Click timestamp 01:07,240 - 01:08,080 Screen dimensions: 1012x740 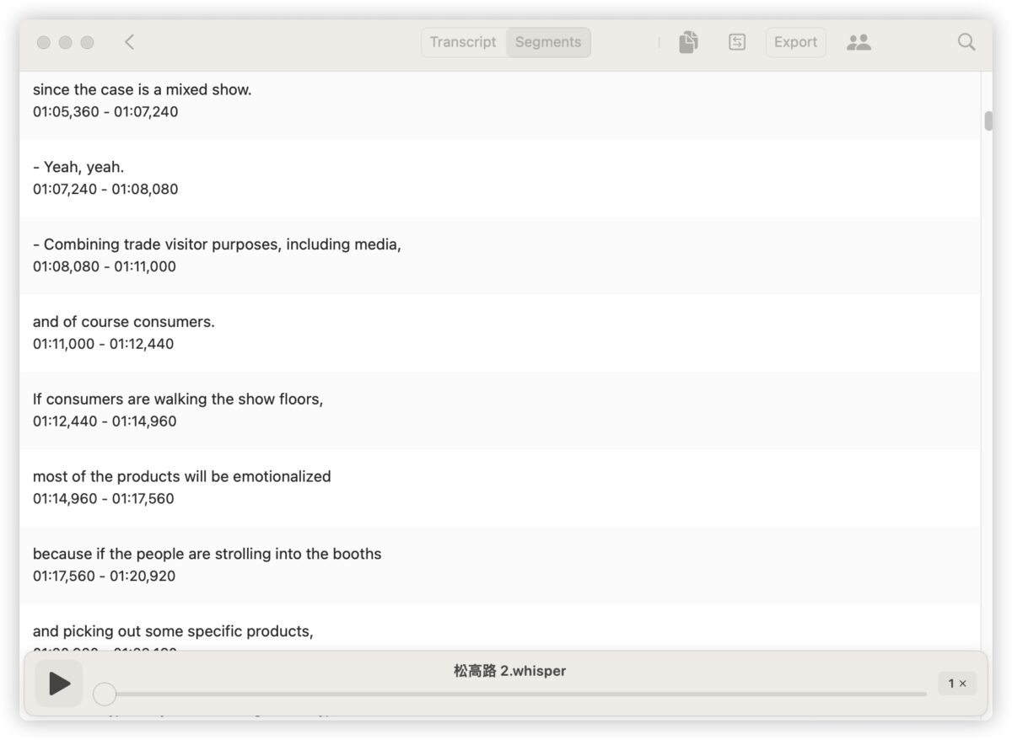105,189
